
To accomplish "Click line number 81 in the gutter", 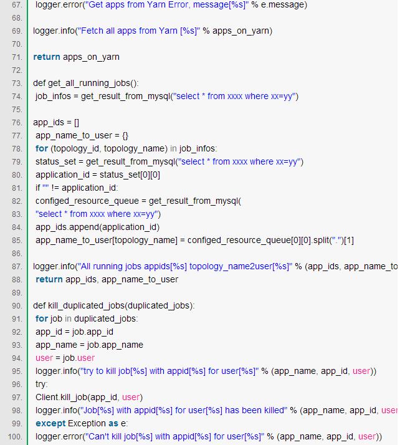I will 17,188.
